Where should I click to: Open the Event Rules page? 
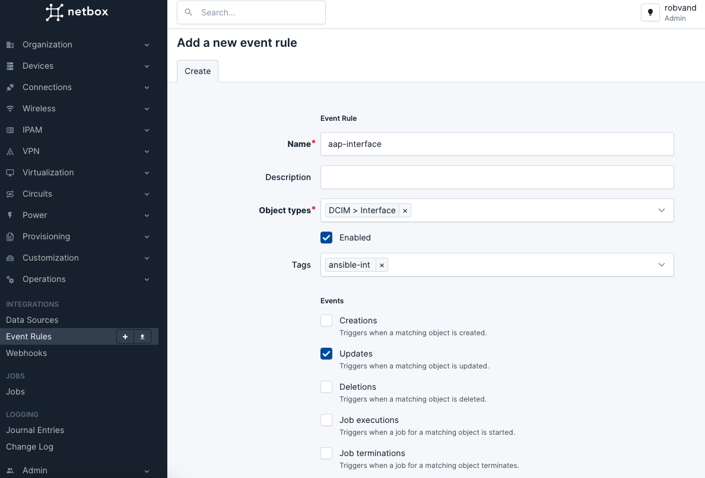tap(28, 336)
